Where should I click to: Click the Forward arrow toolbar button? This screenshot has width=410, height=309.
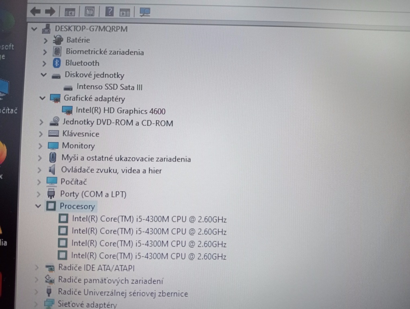coord(50,12)
